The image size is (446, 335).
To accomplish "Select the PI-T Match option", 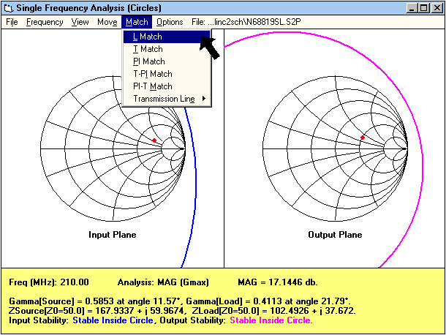I will 153,86.
